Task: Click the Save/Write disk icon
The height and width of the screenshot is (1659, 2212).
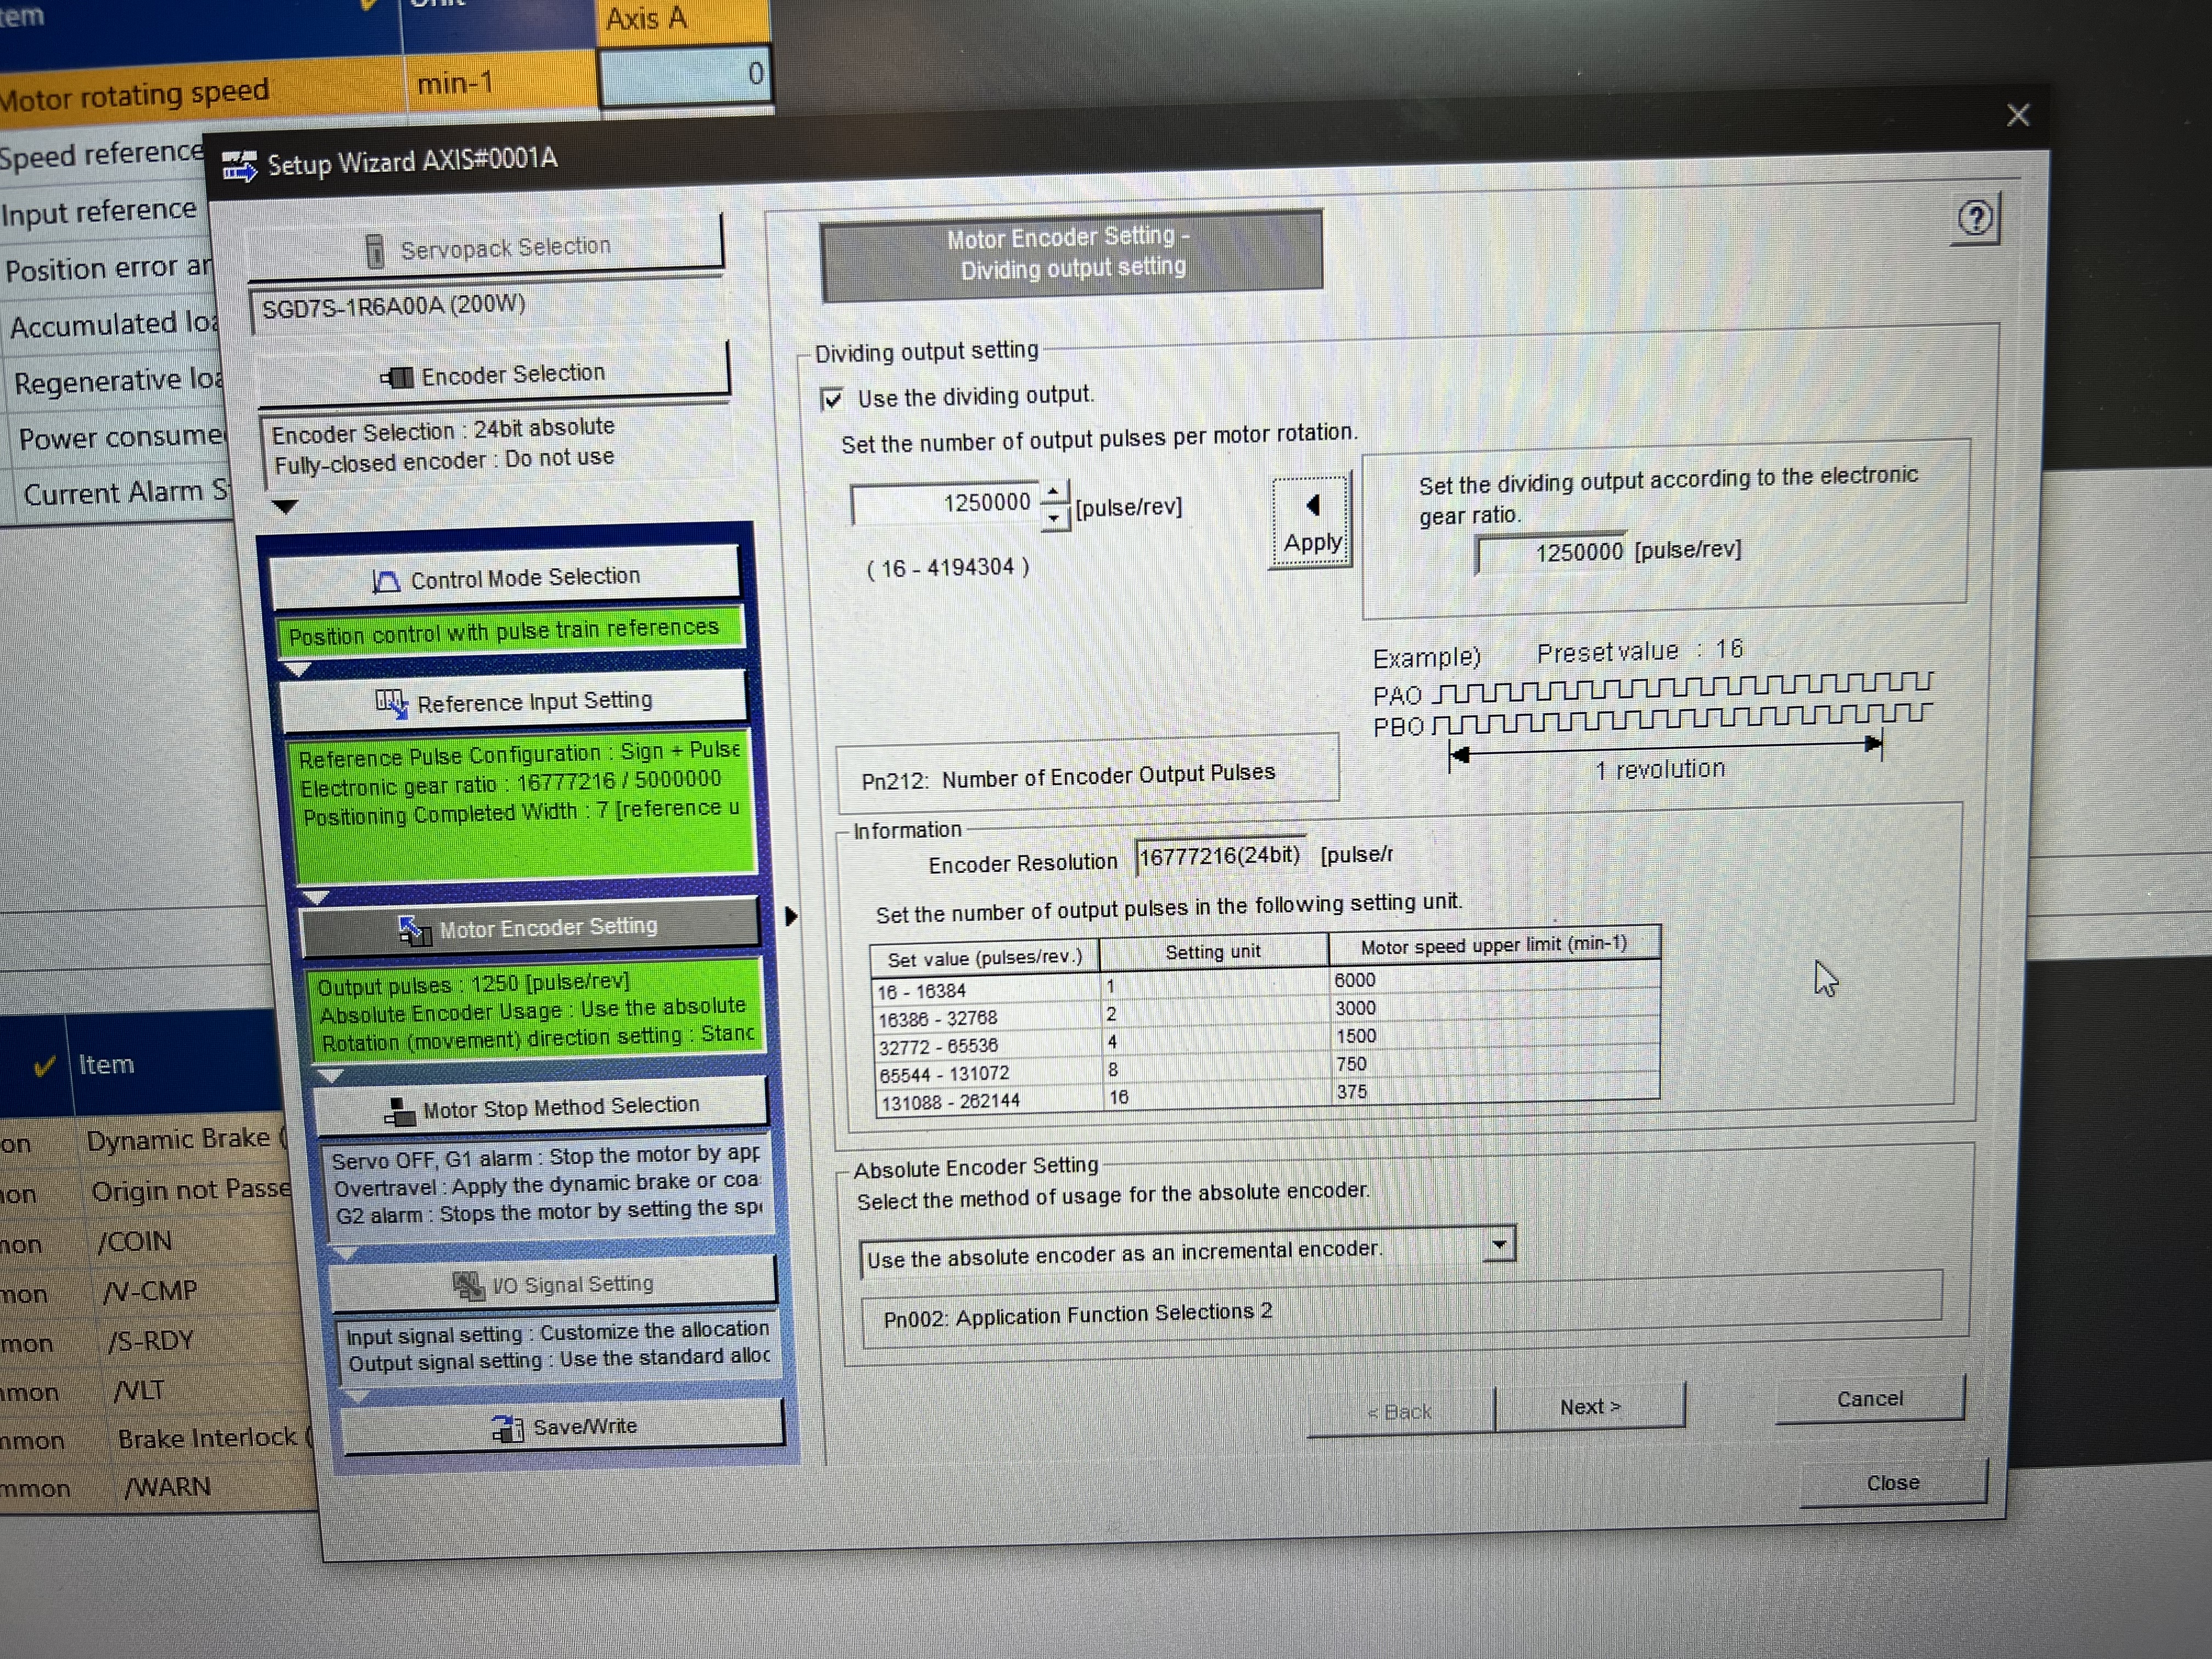Action: (x=508, y=1429)
